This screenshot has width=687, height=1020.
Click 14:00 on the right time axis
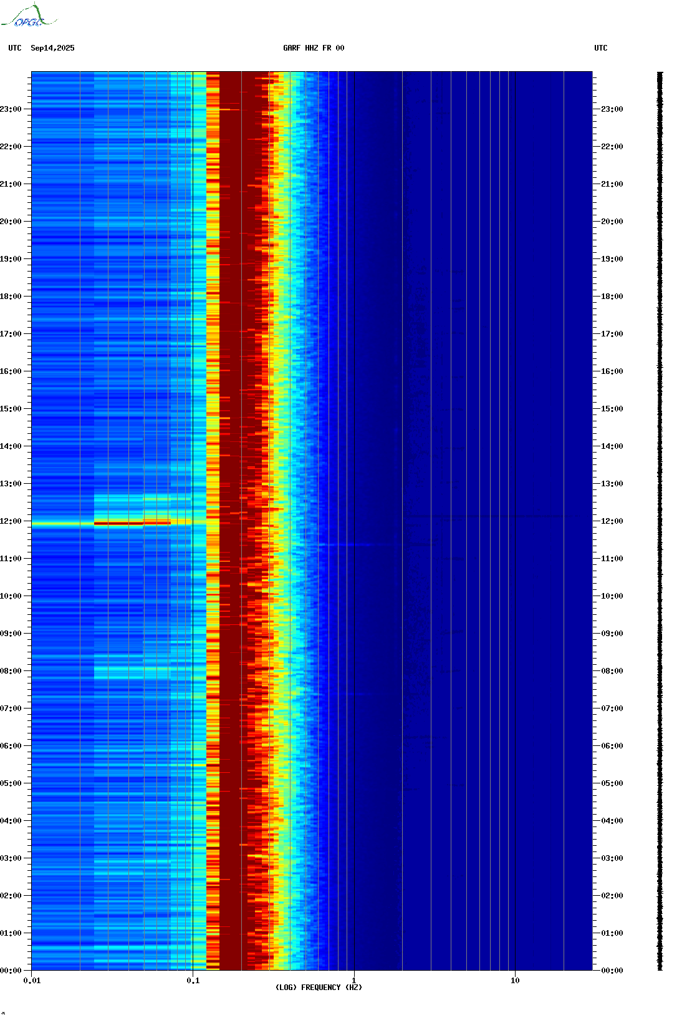[x=612, y=446]
